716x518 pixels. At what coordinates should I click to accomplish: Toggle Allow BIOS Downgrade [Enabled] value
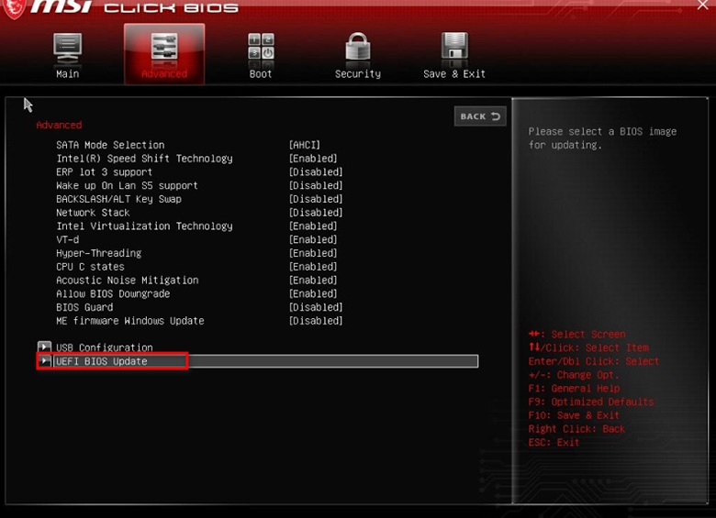313,293
